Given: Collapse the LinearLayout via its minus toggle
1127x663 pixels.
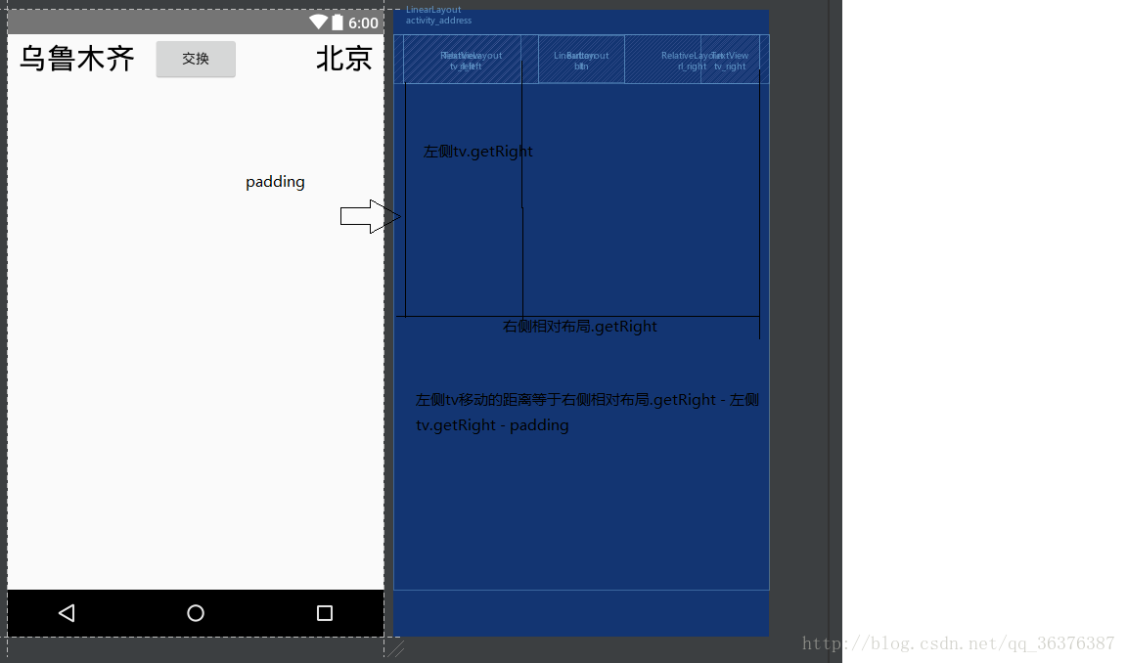Looking at the screenshot, I should tap(396, 10).
